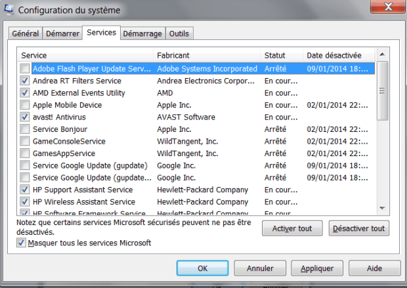
Task: Click the scrollbar down arrow in services list
Action: coord(382,207)
